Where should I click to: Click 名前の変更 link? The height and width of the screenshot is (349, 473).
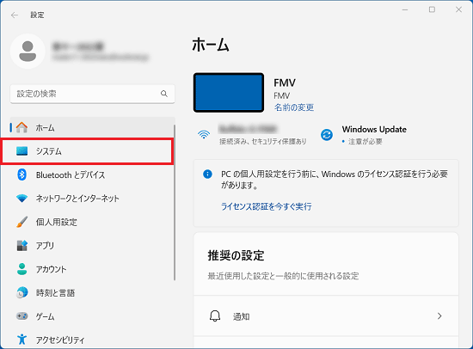pyautogui.click(x=294, y=107)
